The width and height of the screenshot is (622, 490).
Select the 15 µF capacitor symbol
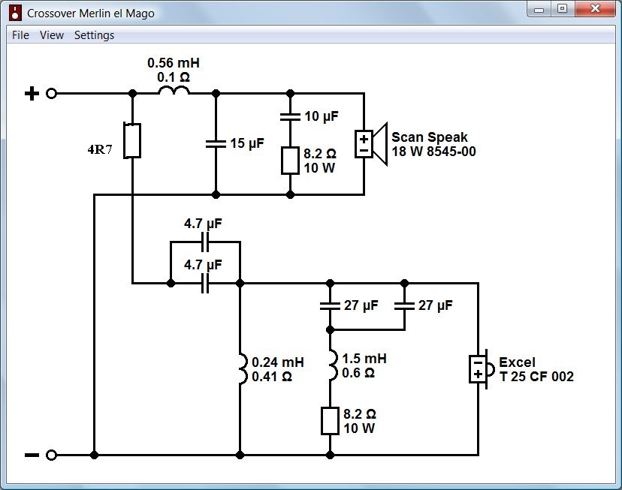(216, 143)
